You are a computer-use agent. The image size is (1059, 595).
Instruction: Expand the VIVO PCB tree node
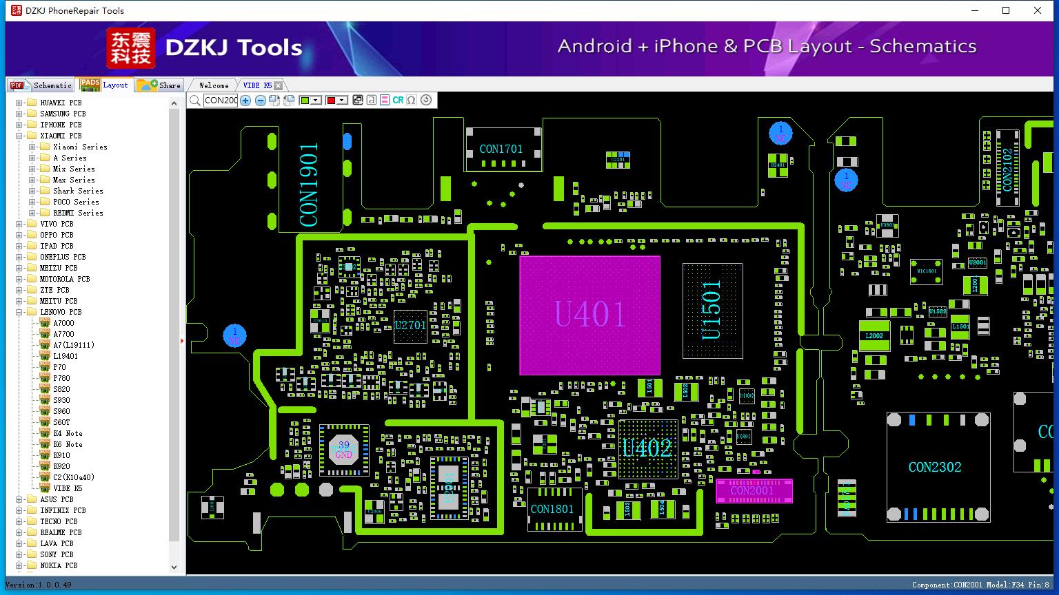(19, 224)
